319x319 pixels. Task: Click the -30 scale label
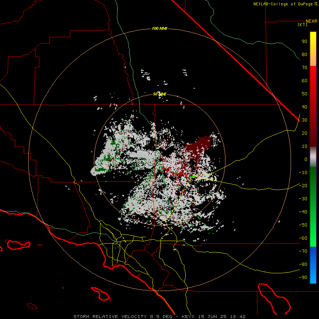(x=303, y=199)
